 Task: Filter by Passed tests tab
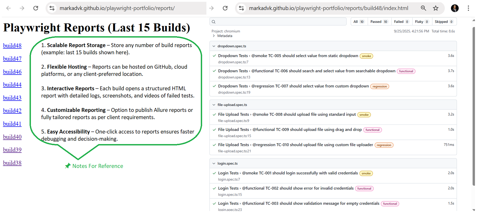click(379, 22)
